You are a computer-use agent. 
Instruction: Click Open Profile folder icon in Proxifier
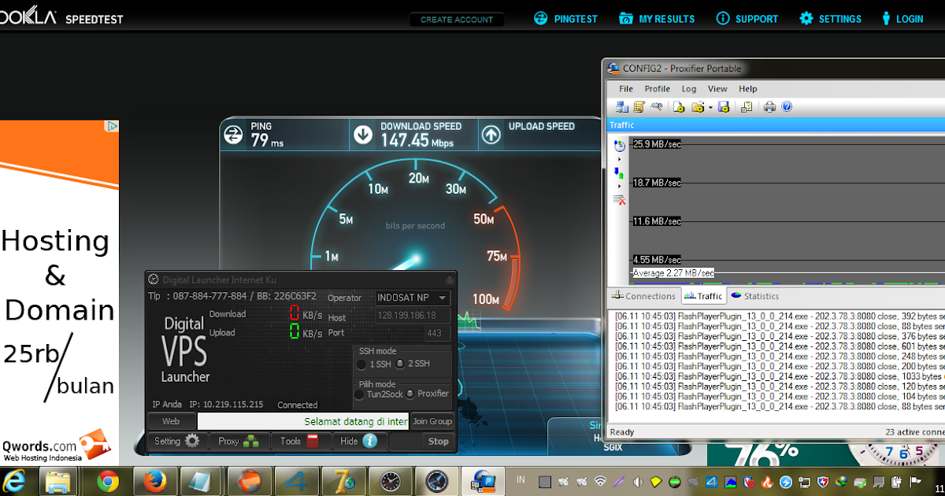click(697, 107)
